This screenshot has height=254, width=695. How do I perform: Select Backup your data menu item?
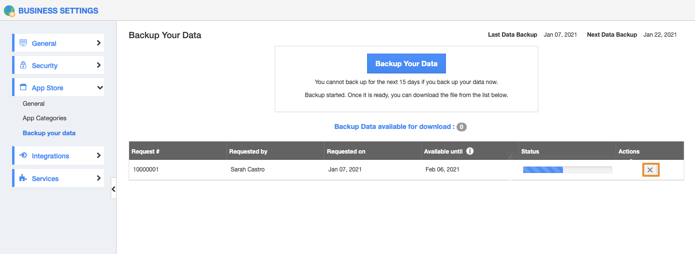pyautogui.click(x=49, y=133)
